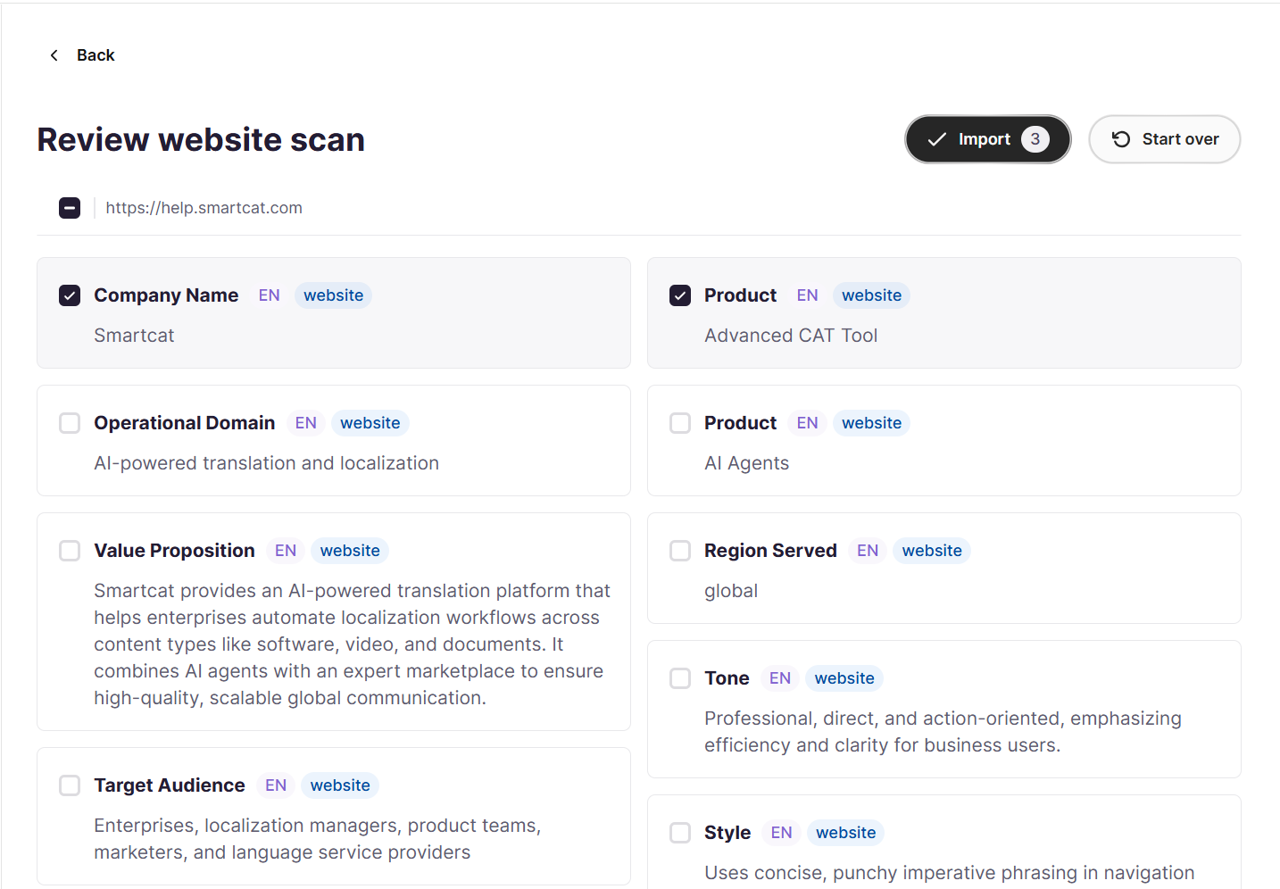Click the 'Target Audience' card title
Image resolution: width=1280 pixels, height=889 pixels.
170,785
